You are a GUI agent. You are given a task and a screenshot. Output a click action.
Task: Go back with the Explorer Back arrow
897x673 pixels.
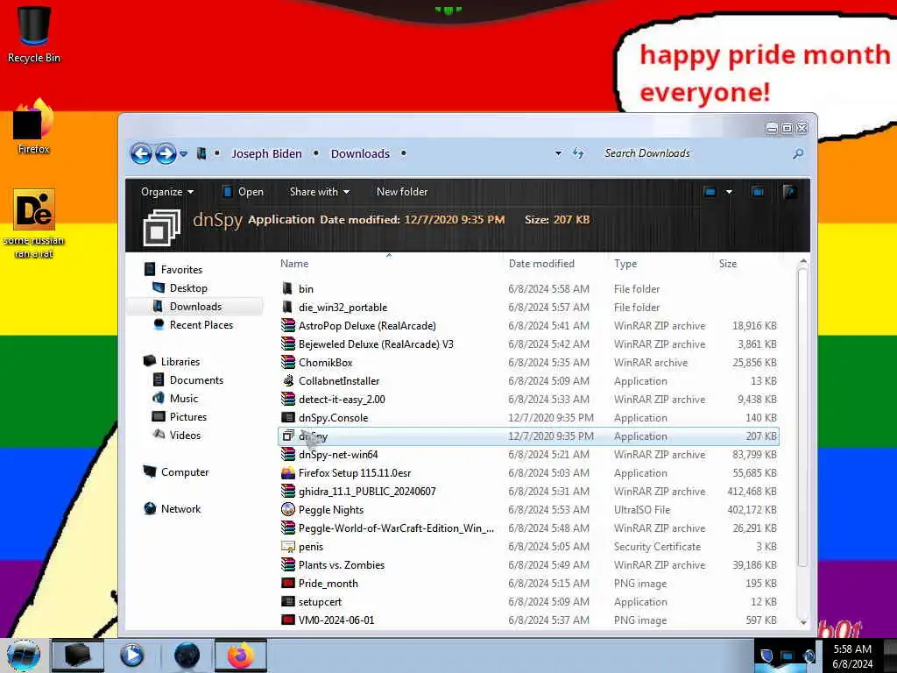coord(141,153)
